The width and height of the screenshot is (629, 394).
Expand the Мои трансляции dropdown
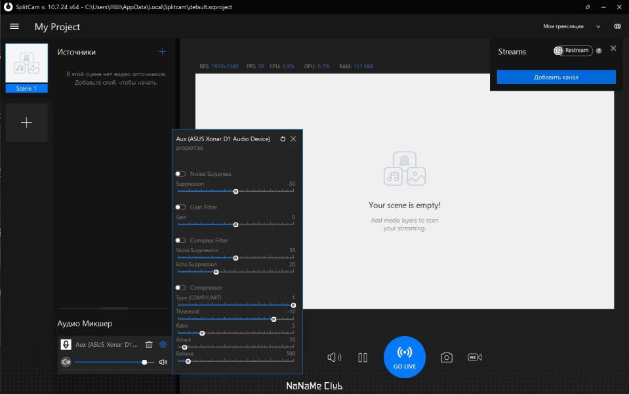click(572, 26)
